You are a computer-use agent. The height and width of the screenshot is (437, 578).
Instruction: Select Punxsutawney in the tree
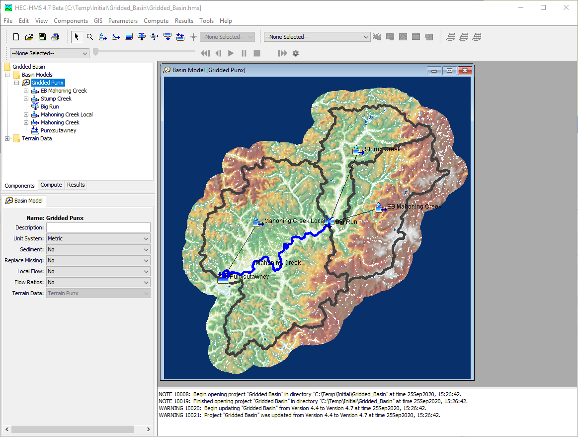click(x=59, y=131)
